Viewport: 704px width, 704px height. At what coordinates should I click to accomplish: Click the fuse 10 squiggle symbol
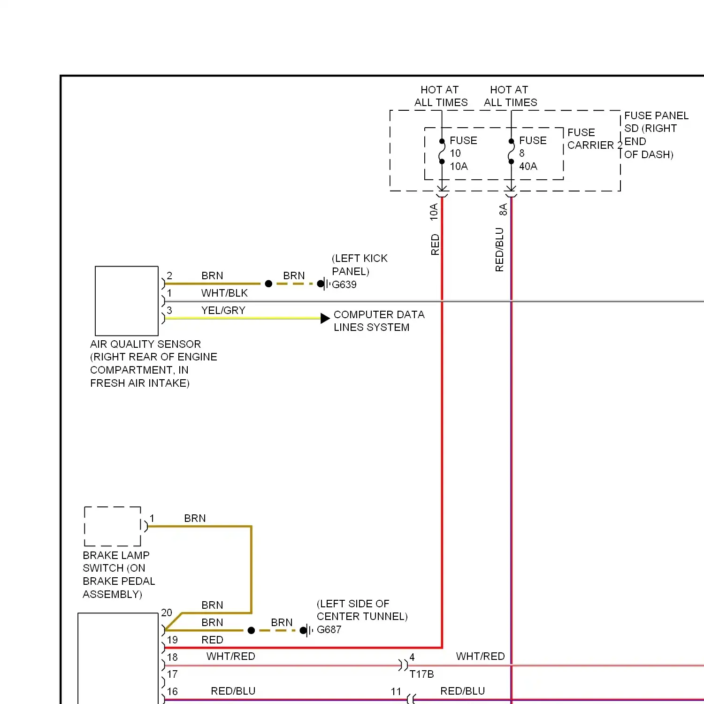coord(442,151)
